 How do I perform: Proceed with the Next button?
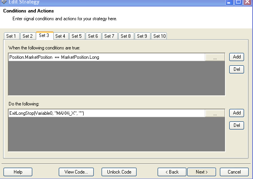[202, 172]
